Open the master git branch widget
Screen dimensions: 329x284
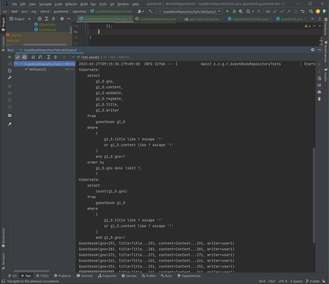pos(313,281)
